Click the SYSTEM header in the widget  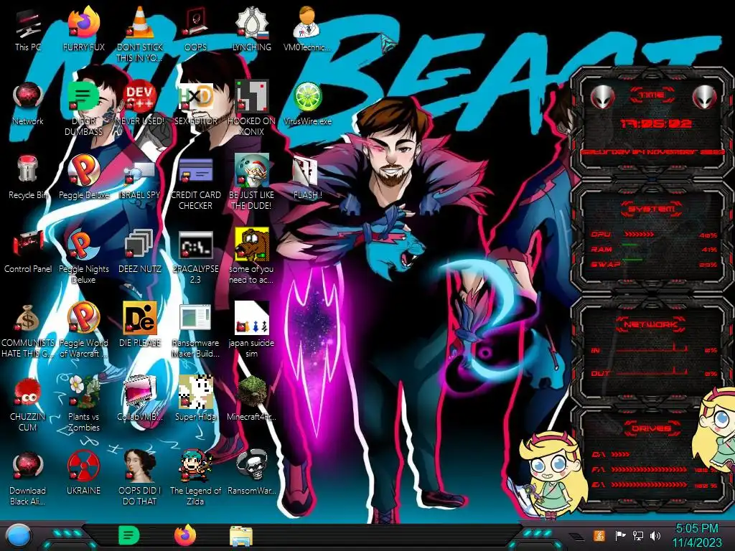pos(651,209)
